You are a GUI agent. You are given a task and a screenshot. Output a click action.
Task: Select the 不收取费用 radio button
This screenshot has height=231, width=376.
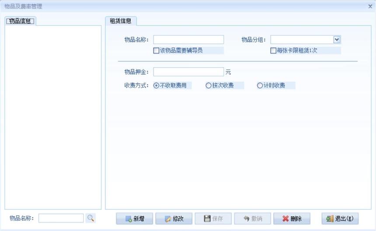click(x=157, y=86)
